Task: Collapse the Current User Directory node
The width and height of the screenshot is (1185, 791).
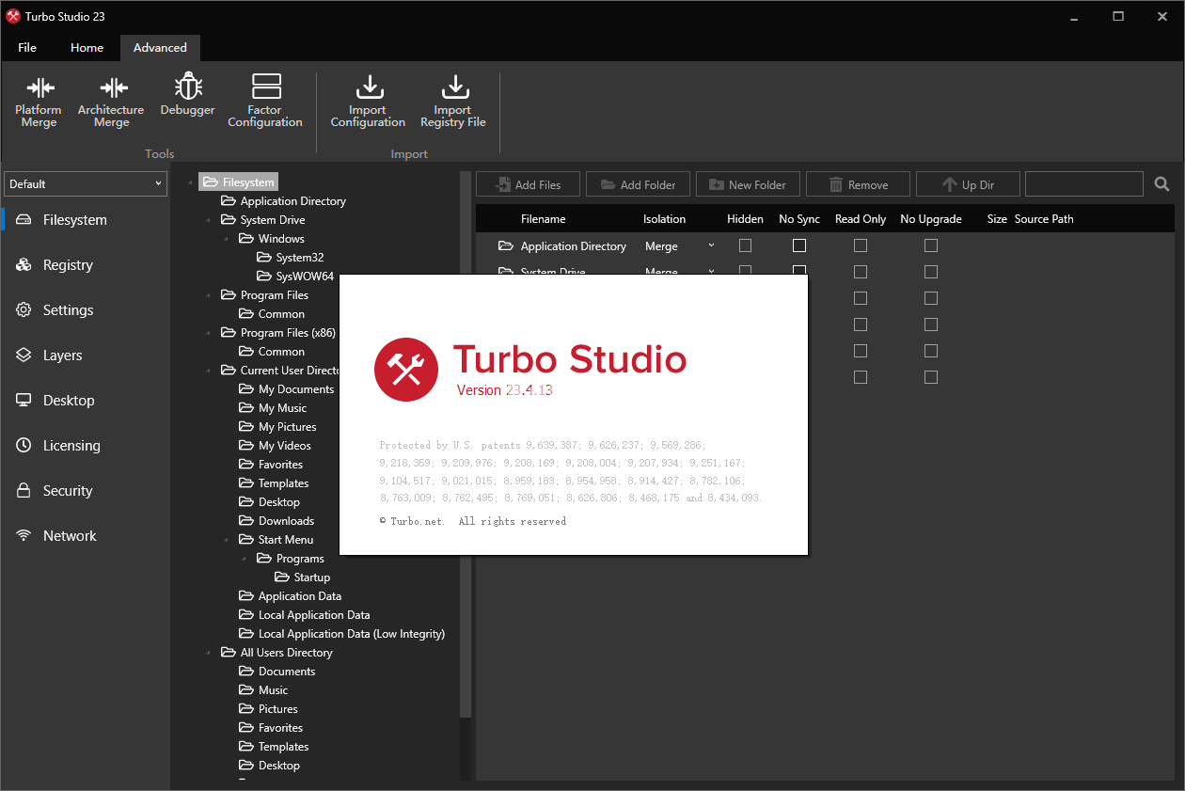Action: (209, 371)
